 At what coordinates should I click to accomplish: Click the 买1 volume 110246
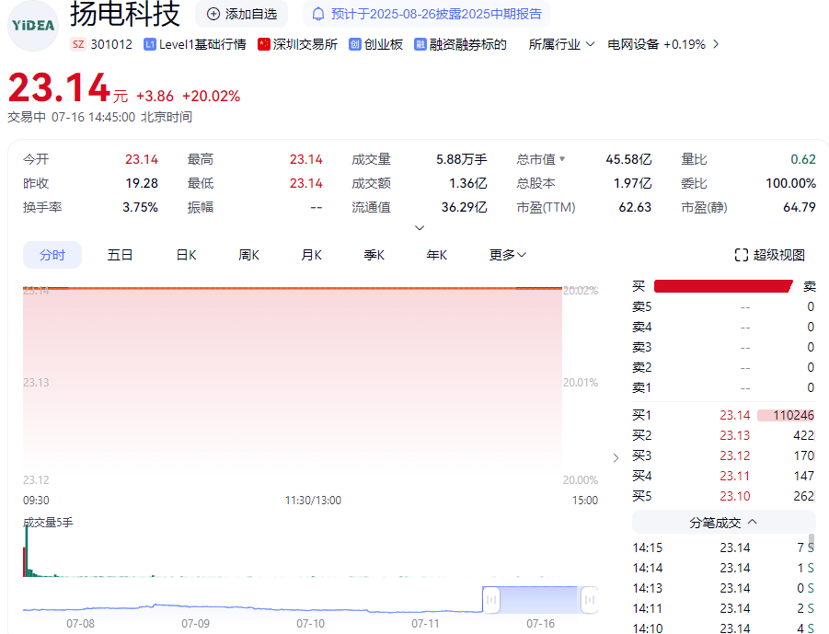[x=793, y=415]
